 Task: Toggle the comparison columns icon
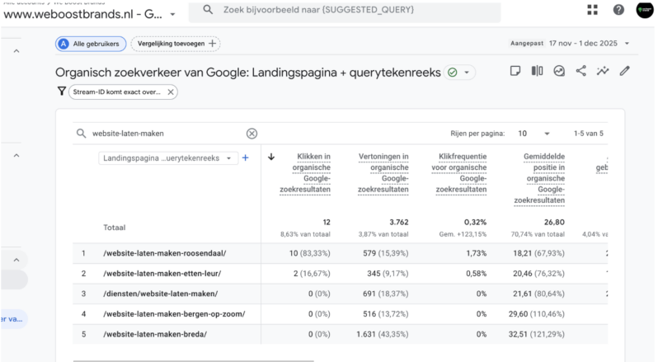(x=538, y=71)
